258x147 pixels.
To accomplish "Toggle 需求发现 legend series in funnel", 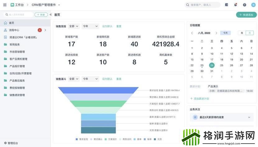I will coord(82,139).
